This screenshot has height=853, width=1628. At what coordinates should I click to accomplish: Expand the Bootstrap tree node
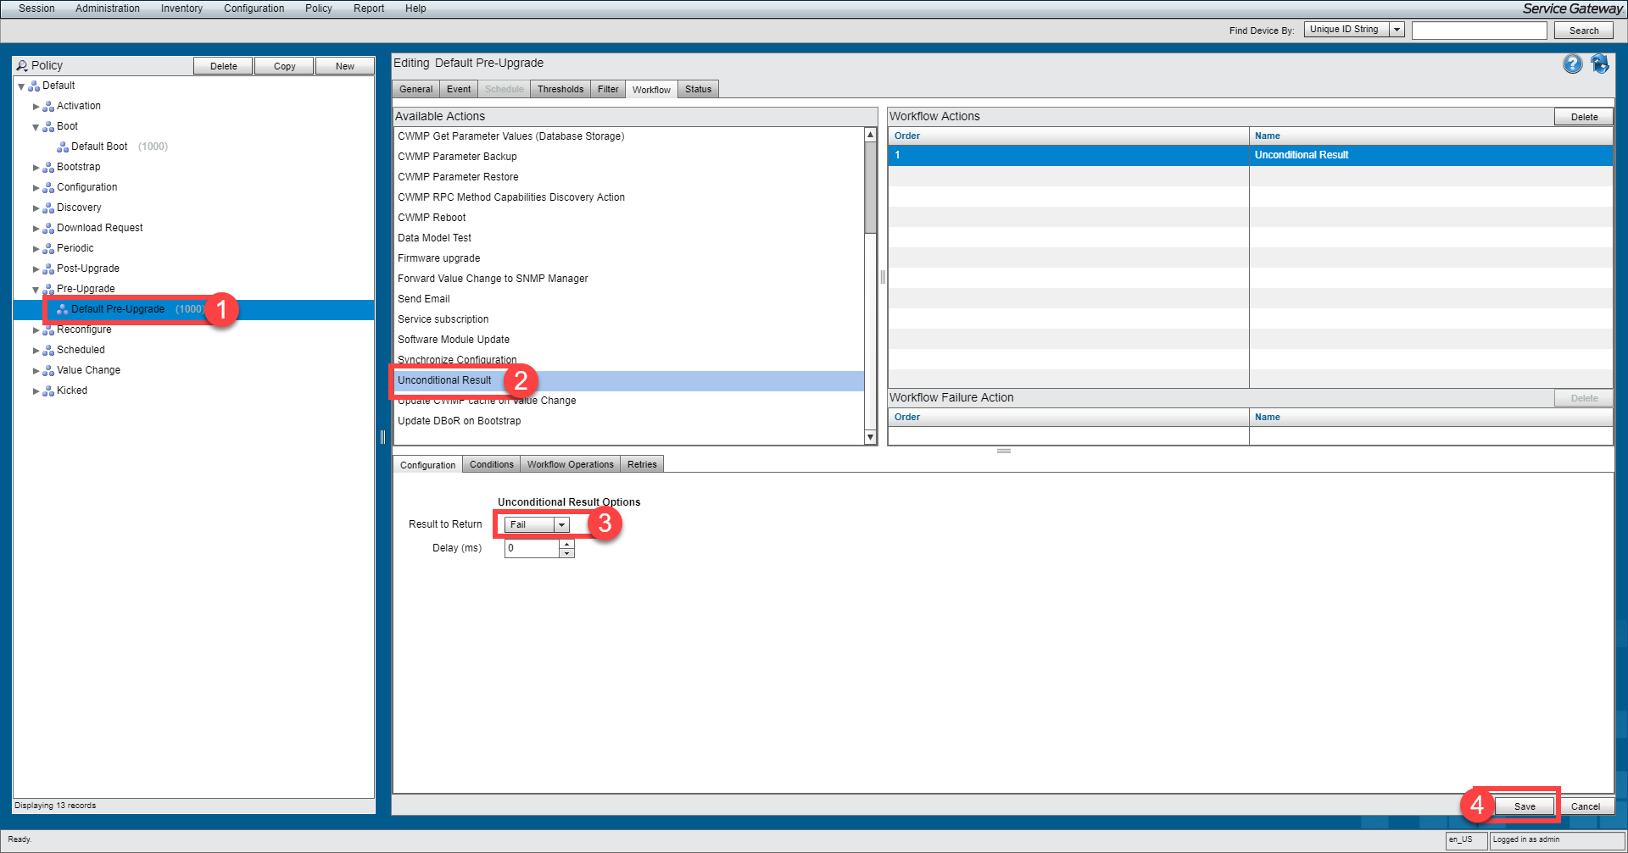[x=36, y=168]
